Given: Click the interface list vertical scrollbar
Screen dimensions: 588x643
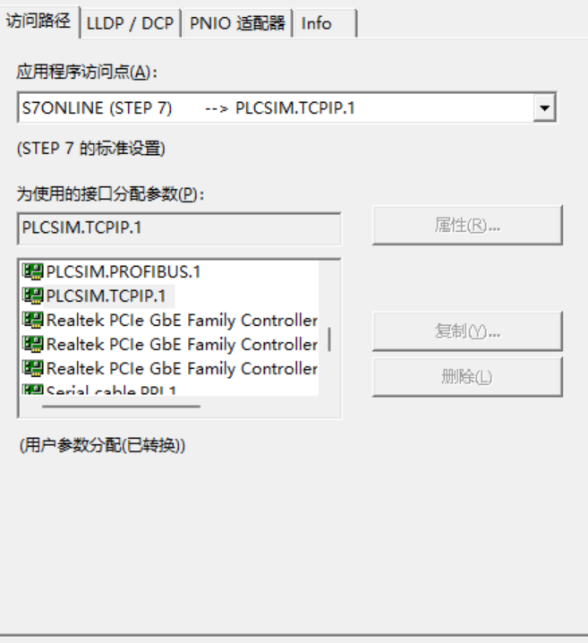Looking at the screenshot, I should (329, 339).
